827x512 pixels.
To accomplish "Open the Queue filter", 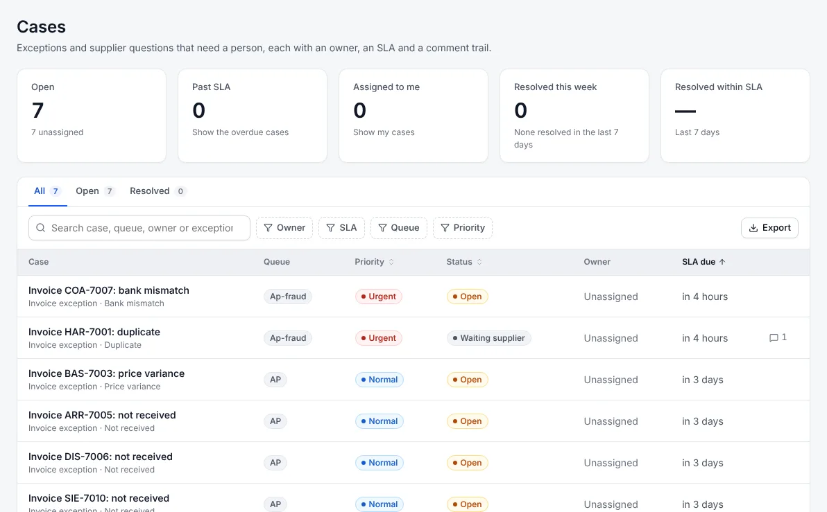I will (x=399, y=228).
